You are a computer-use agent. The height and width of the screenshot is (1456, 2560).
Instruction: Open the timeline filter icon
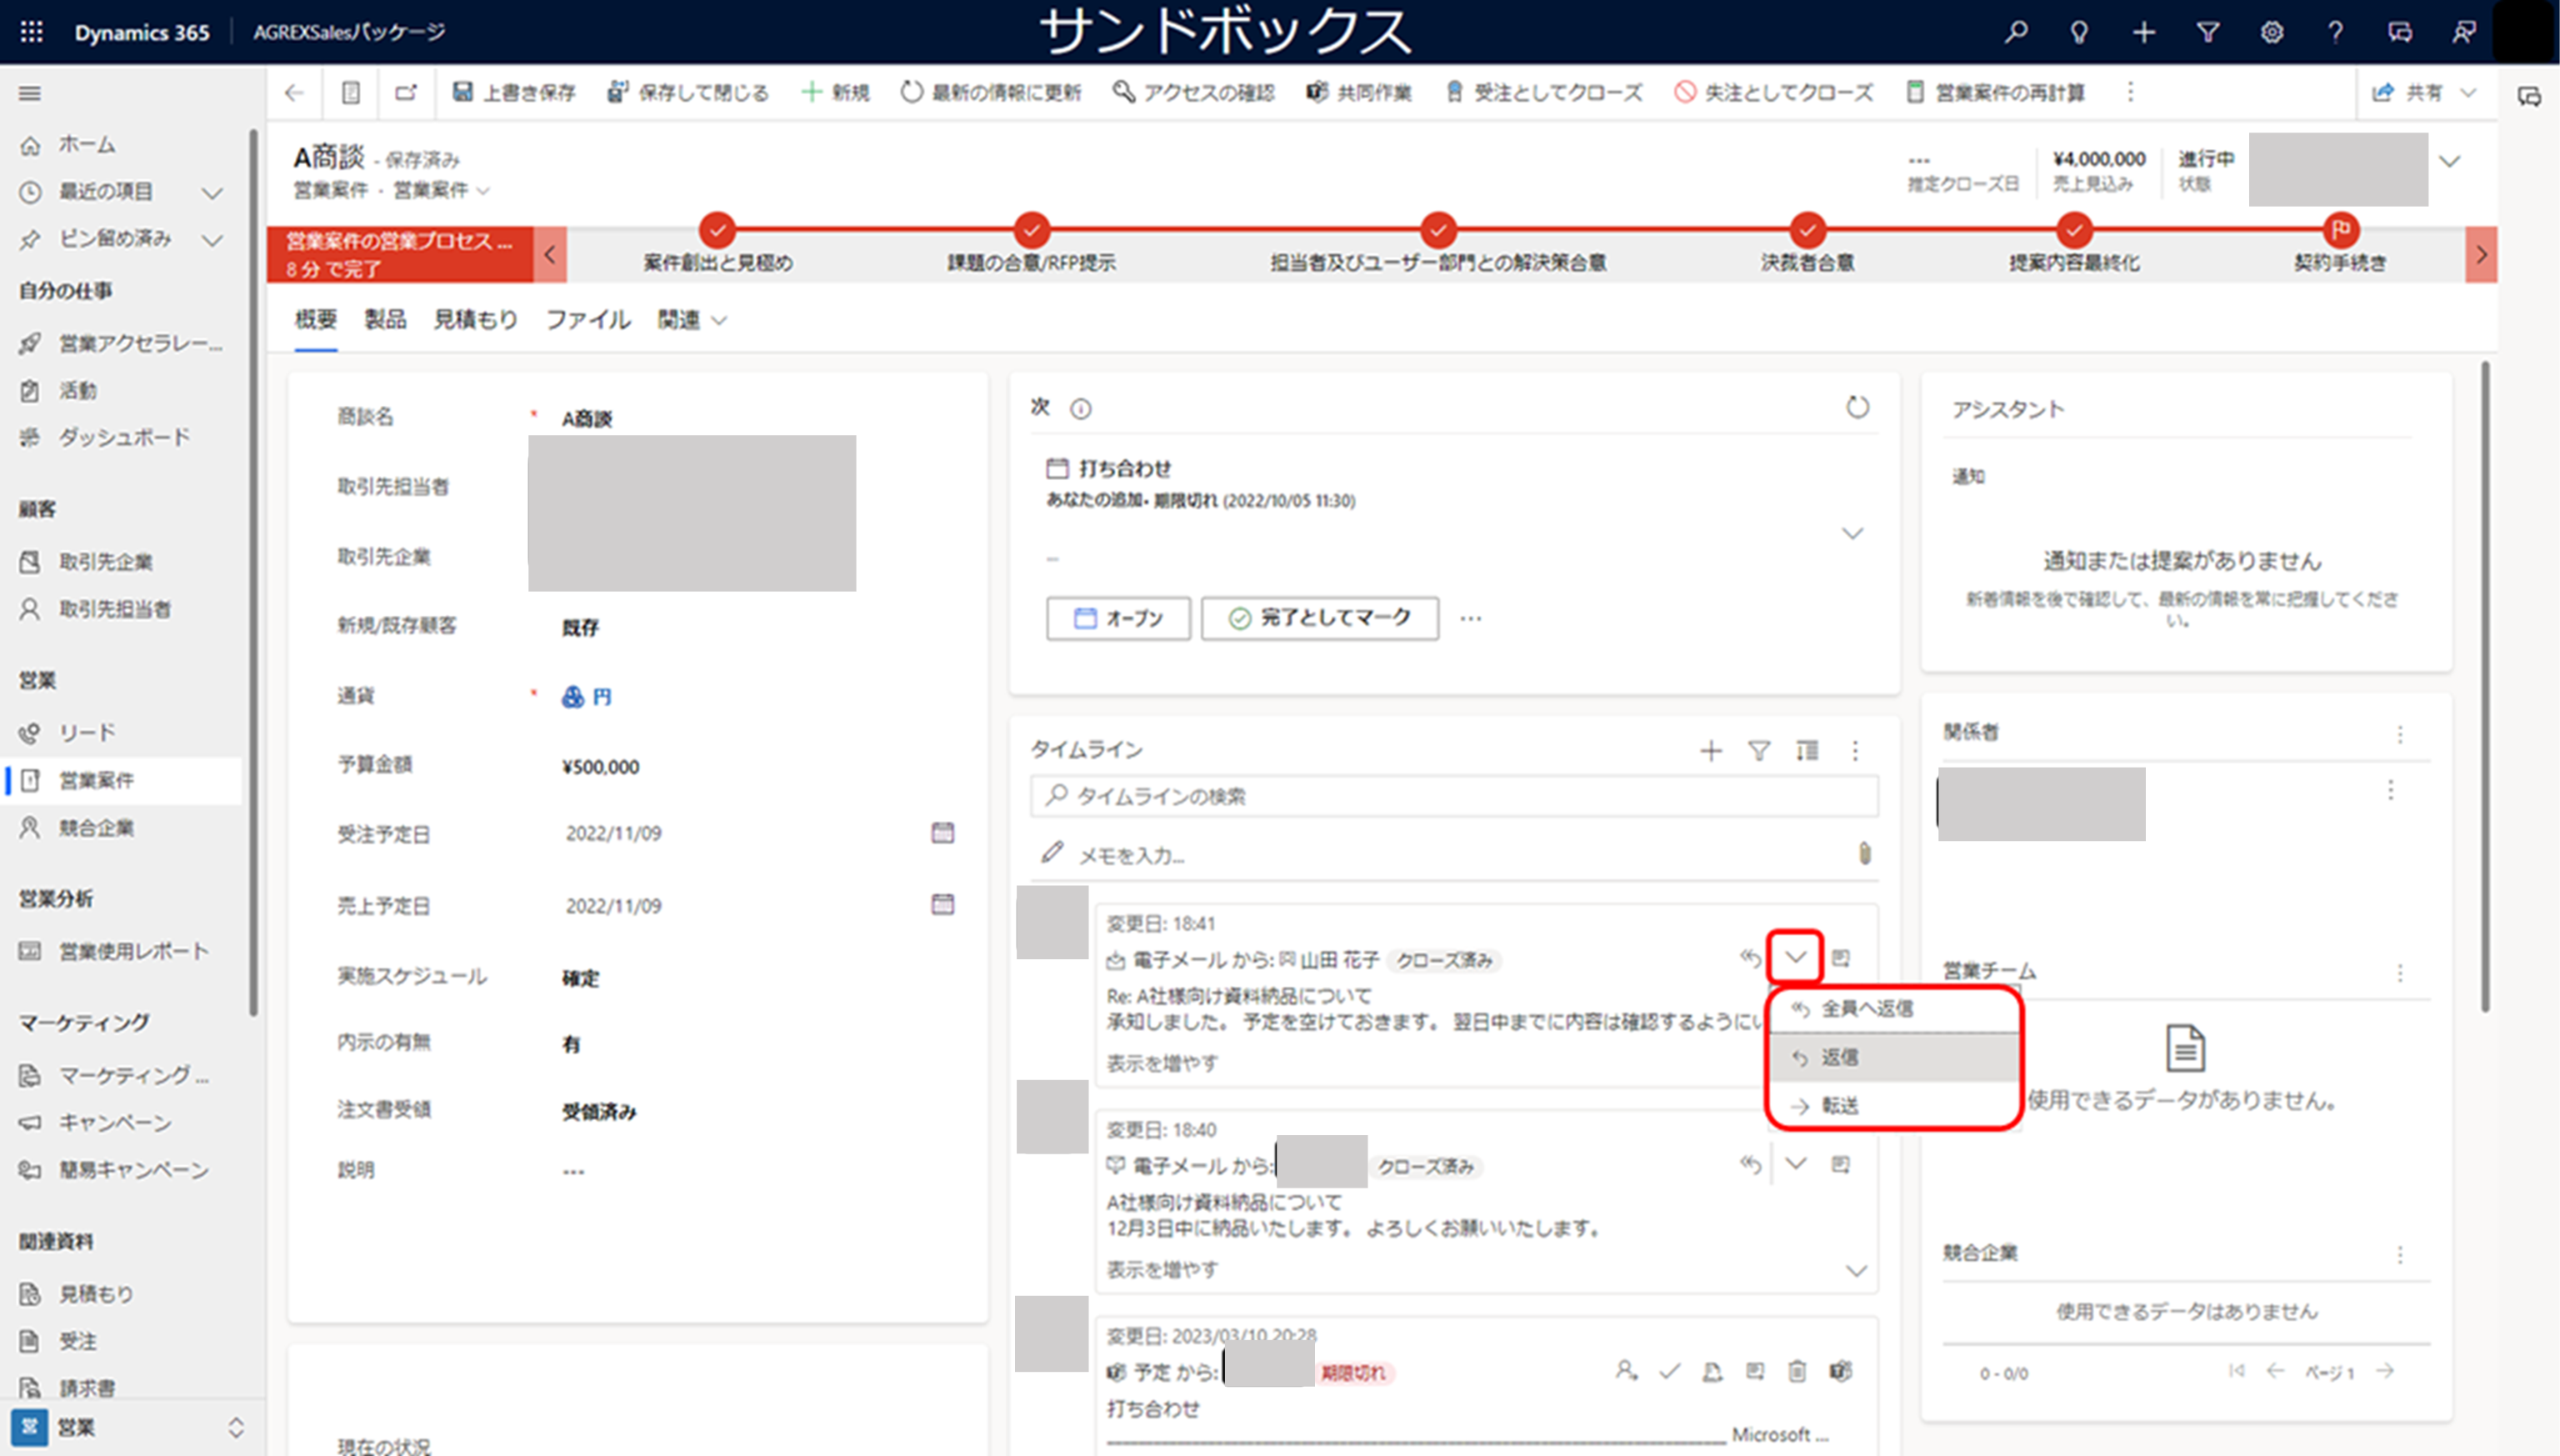coord(1760,750)
